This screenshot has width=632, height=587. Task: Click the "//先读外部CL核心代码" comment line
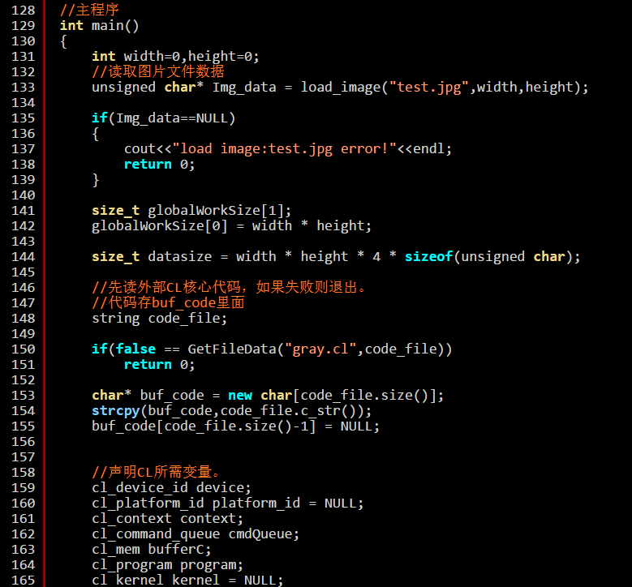point(229,287)
